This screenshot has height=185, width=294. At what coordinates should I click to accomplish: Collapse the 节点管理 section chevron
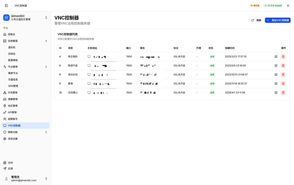pyautogui.click(x=46, y=67)
